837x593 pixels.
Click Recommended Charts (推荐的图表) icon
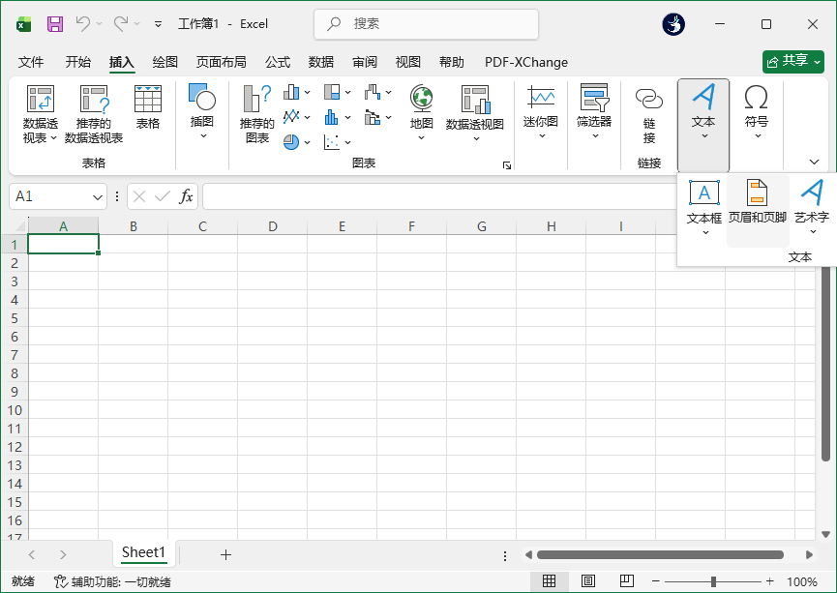click(x=257, y=99)
